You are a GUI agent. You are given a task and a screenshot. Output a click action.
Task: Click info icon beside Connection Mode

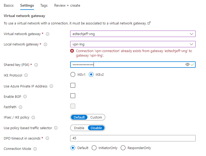coord(35,149)
